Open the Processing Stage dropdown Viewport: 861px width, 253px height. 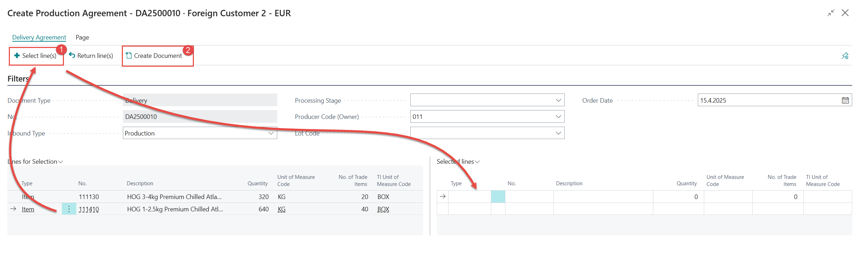coord(558,101)
